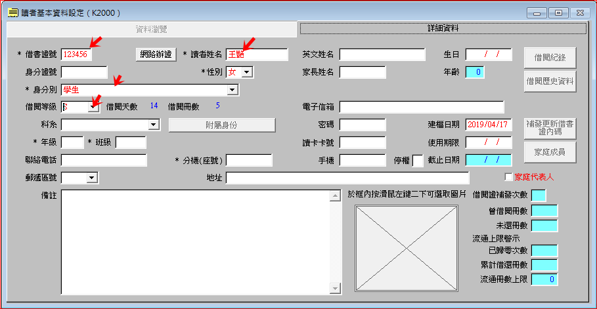597x309 pixels.
Task: Switch to the 資料瀏覽 tab
Action: point(152,29)
